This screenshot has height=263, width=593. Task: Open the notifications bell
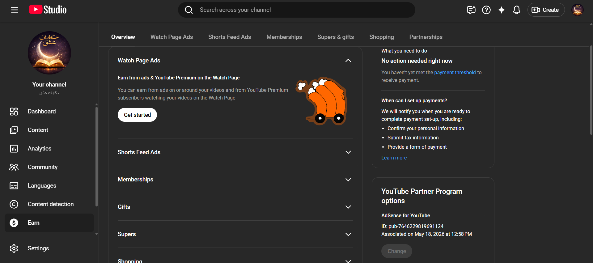(517, 10)
